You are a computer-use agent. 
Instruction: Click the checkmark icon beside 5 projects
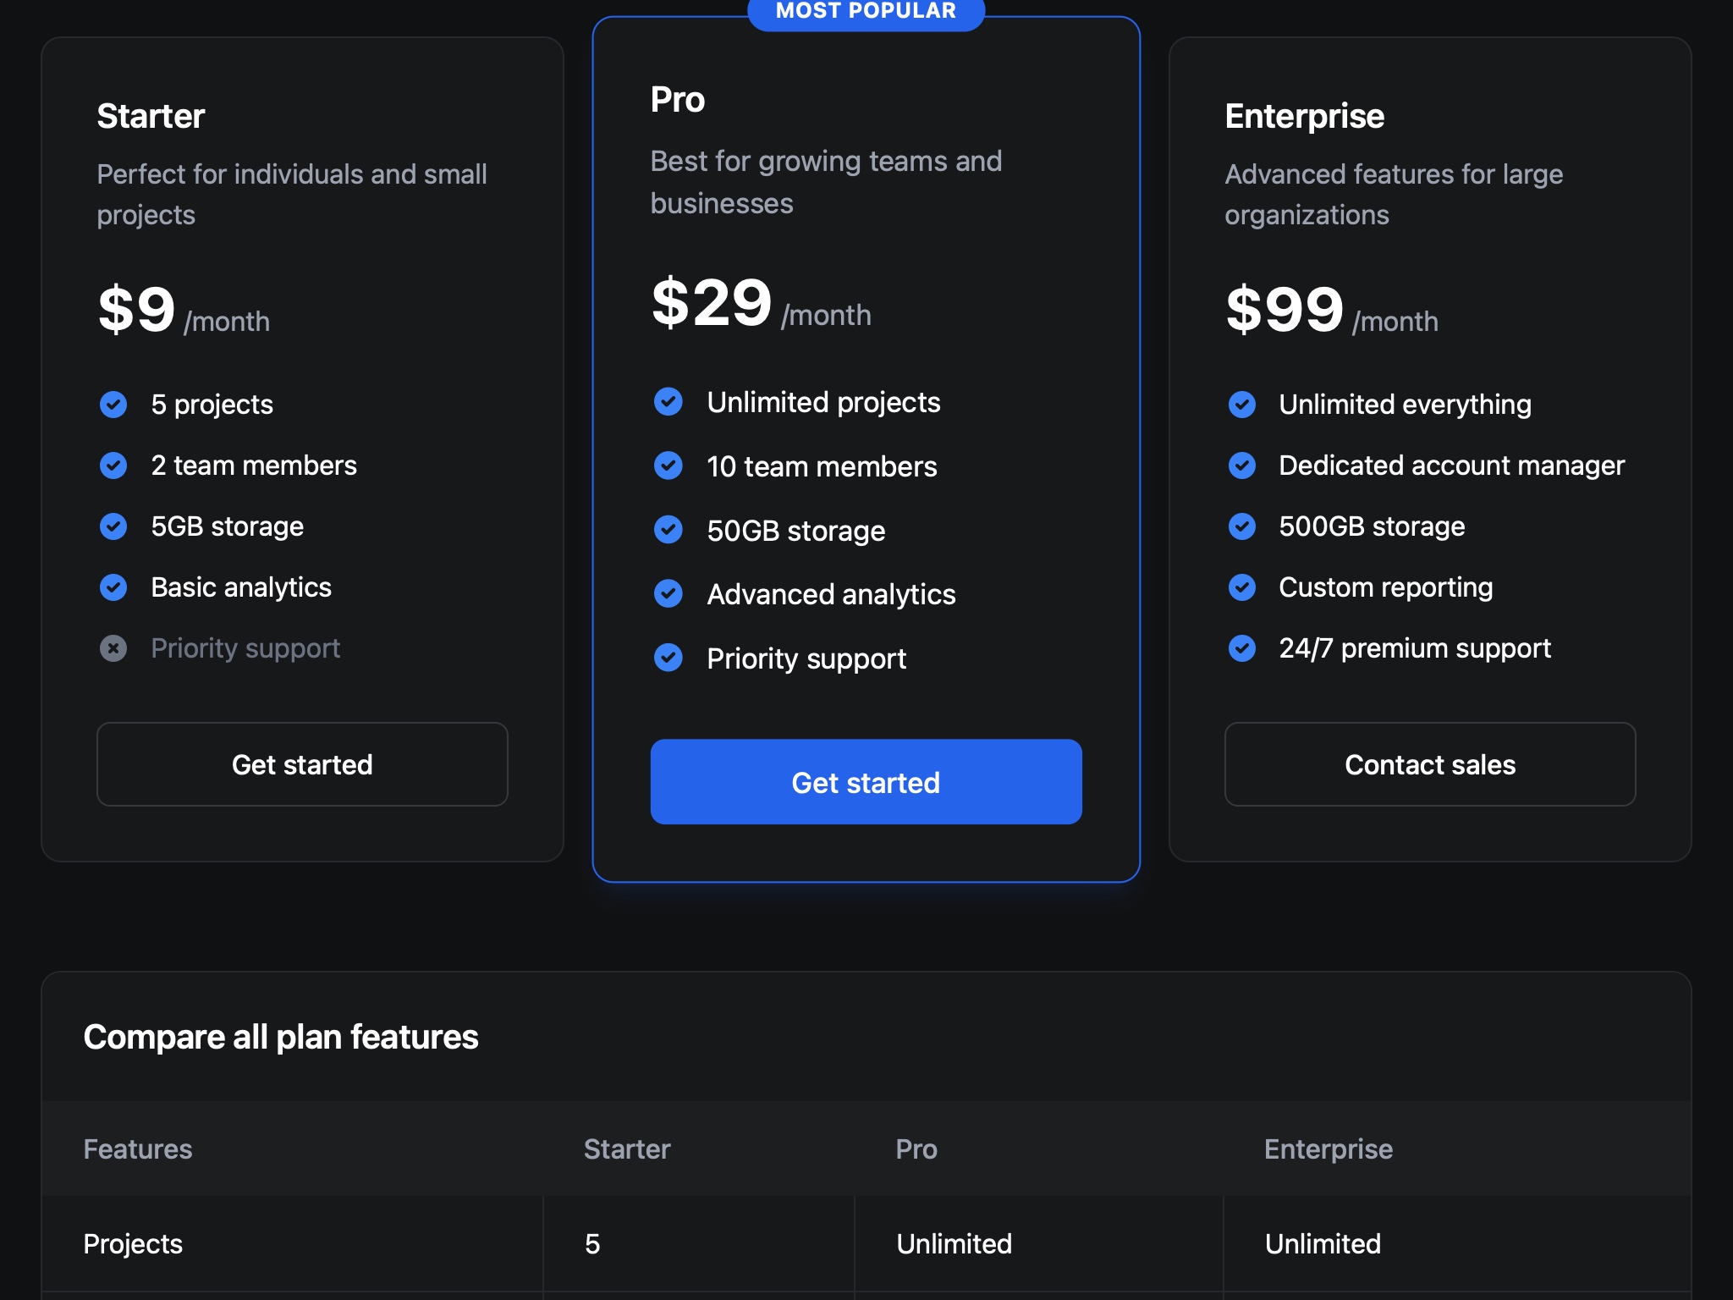[x=113, y=405]
